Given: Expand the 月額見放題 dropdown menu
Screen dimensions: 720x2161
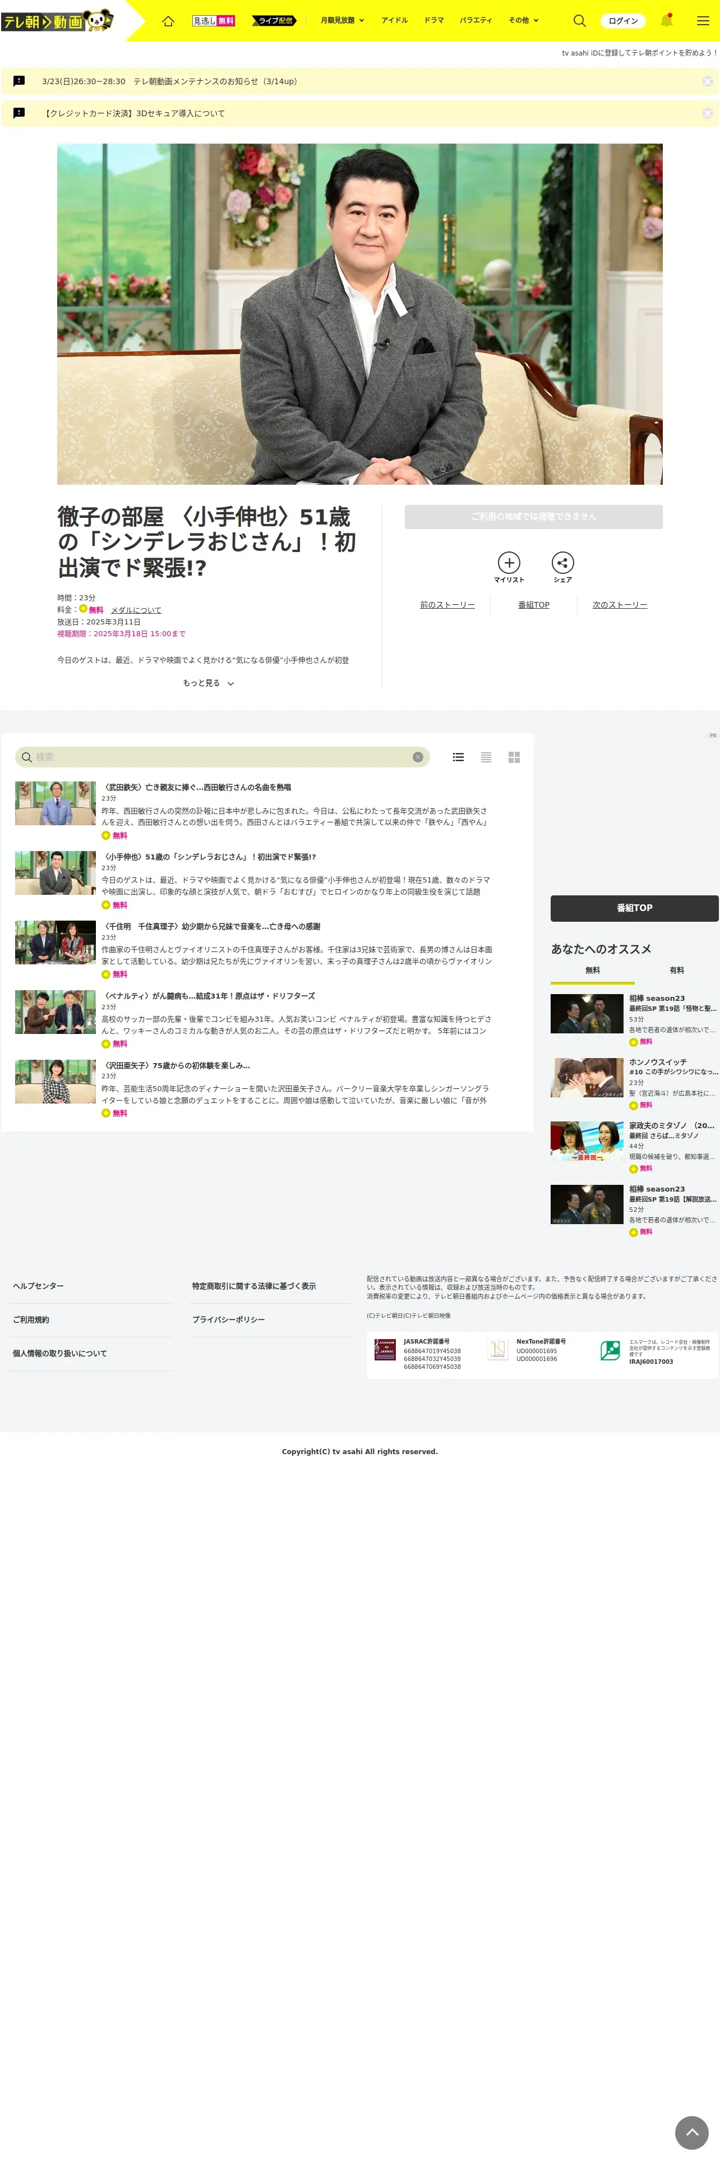Looking at the screenshot, I should [342, 21].
